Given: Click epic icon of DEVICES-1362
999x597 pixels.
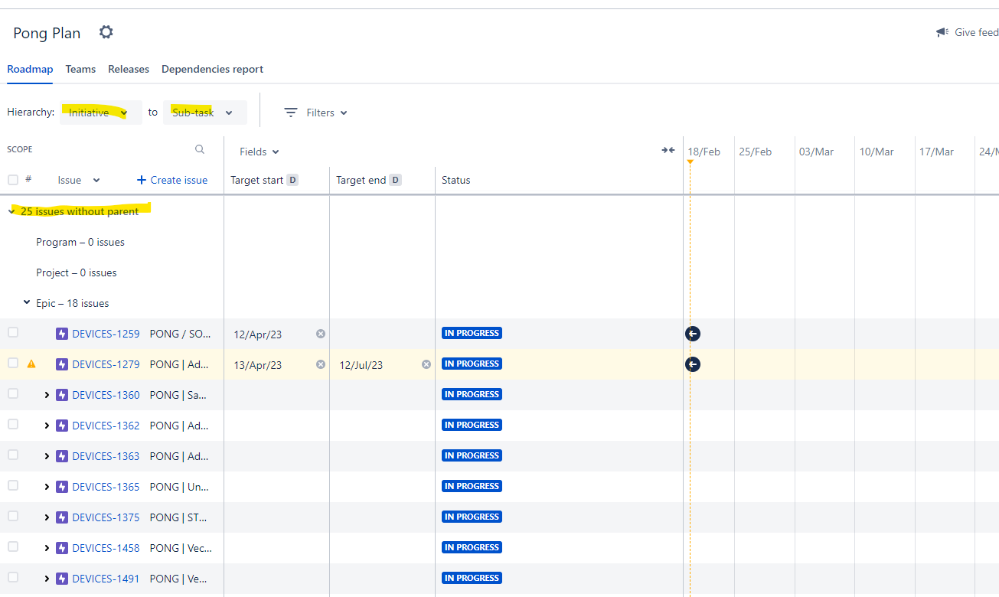Looking at the screenshot, I should 62,426.
